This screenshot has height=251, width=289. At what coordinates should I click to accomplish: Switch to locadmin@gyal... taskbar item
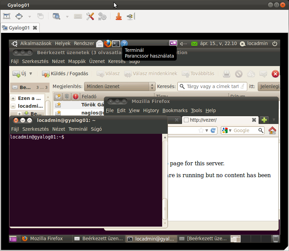(151, 239)
